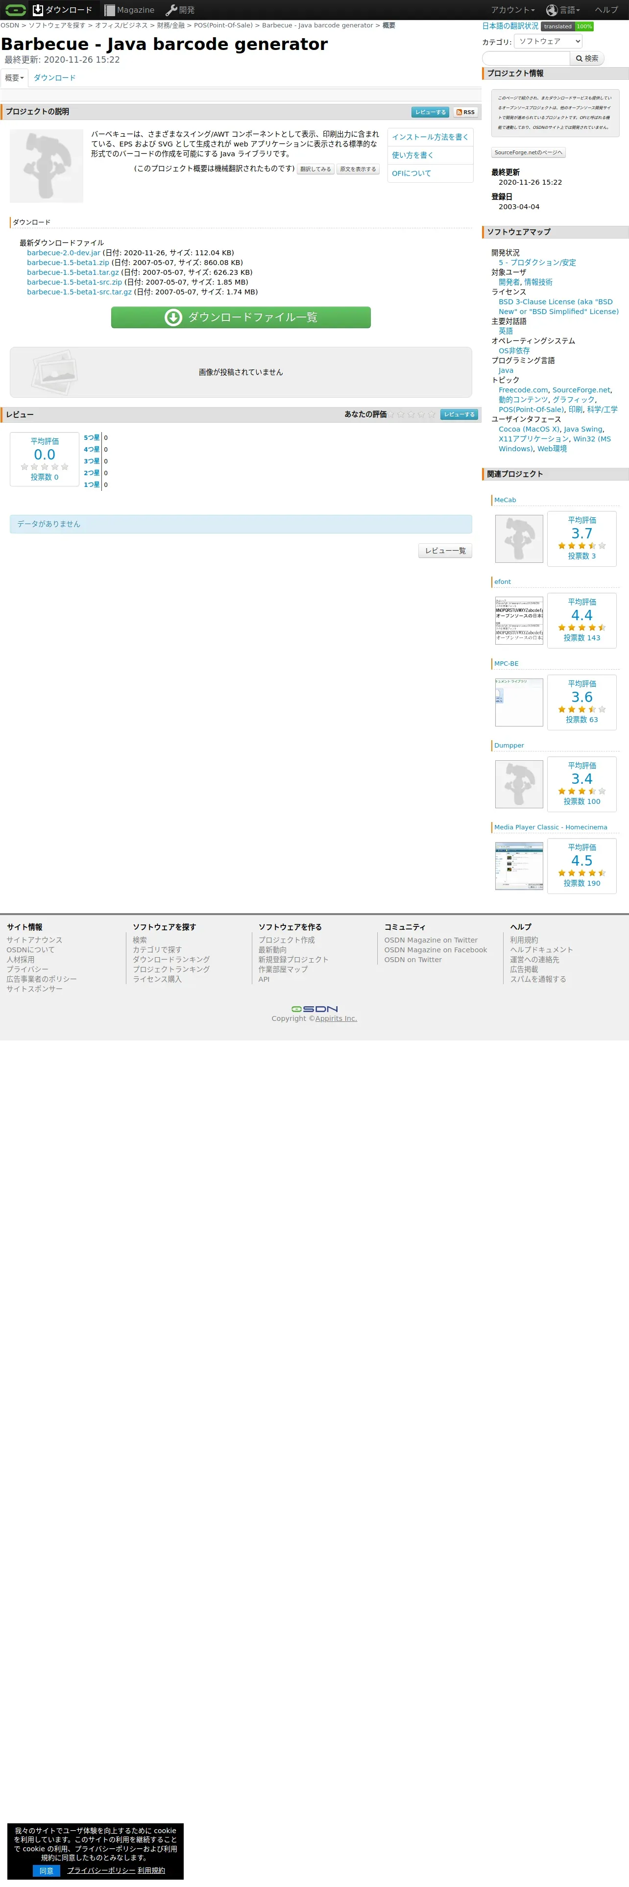The width and height of the screenshot is (629, 1887).
Task: Go to SourceForge.netのページへ
Action: coord(529,152)
